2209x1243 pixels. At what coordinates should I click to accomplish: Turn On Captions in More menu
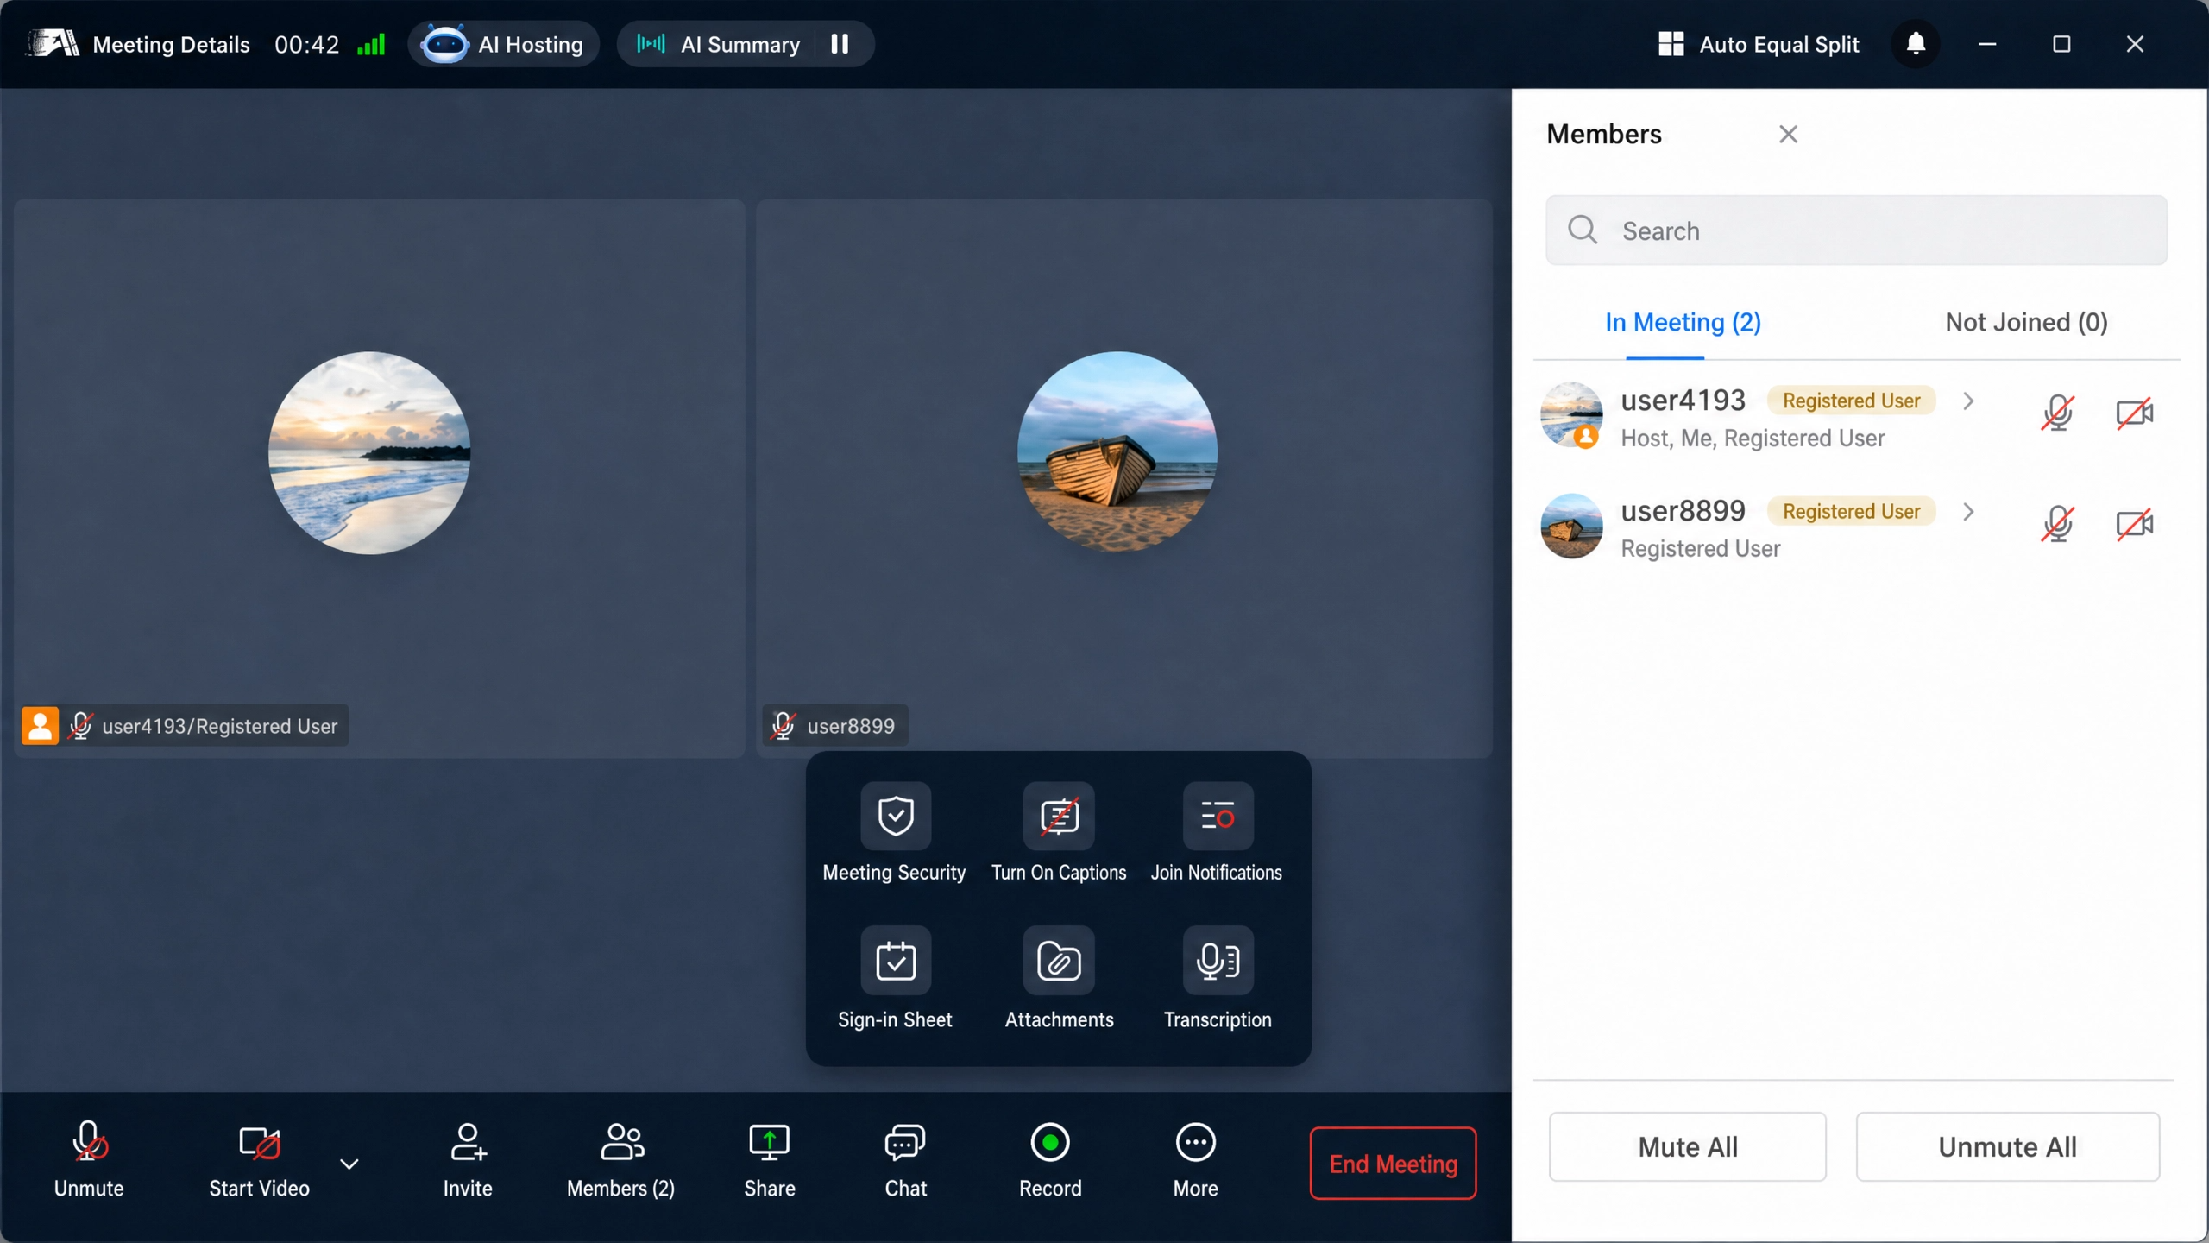1059,832
